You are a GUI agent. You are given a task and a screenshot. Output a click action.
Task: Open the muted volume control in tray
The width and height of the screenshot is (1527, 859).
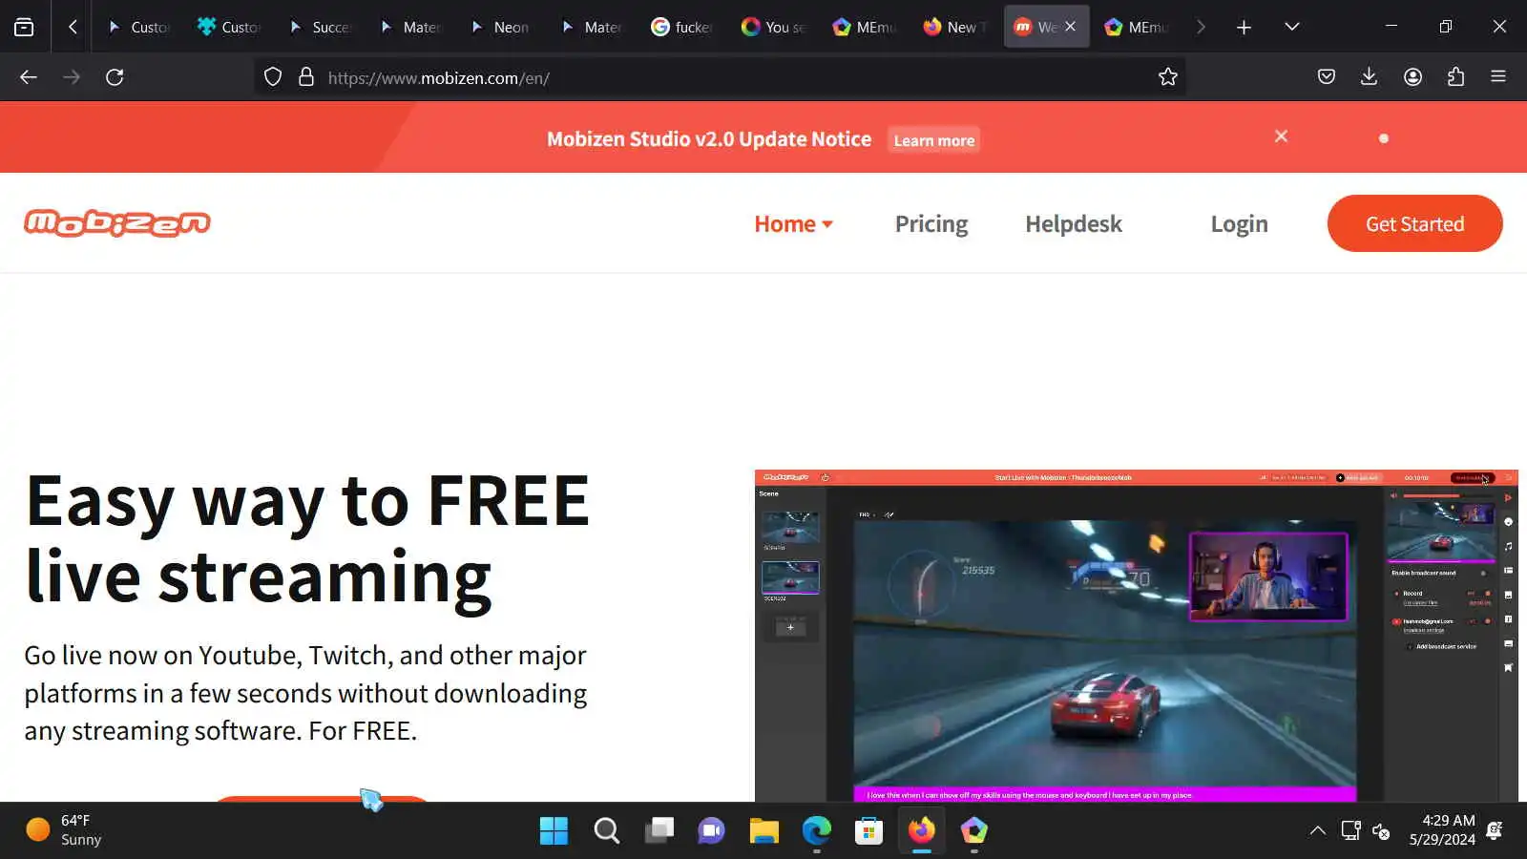pyautogui.click(x=1381, y=830)
